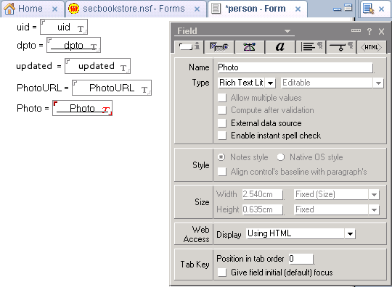392x287 pixels.
Task: Close the person - Form tab
Action: [x=298, y=9]
